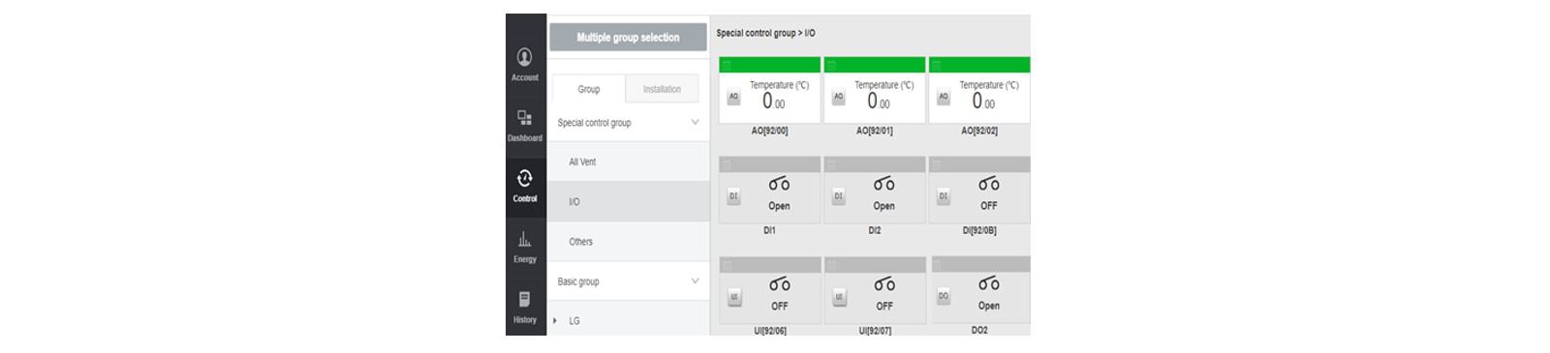The height and width of the screenshot is (353, 1550).
Task: Toggle the checkbox on DI2 card header
Action: coord(831,165)
